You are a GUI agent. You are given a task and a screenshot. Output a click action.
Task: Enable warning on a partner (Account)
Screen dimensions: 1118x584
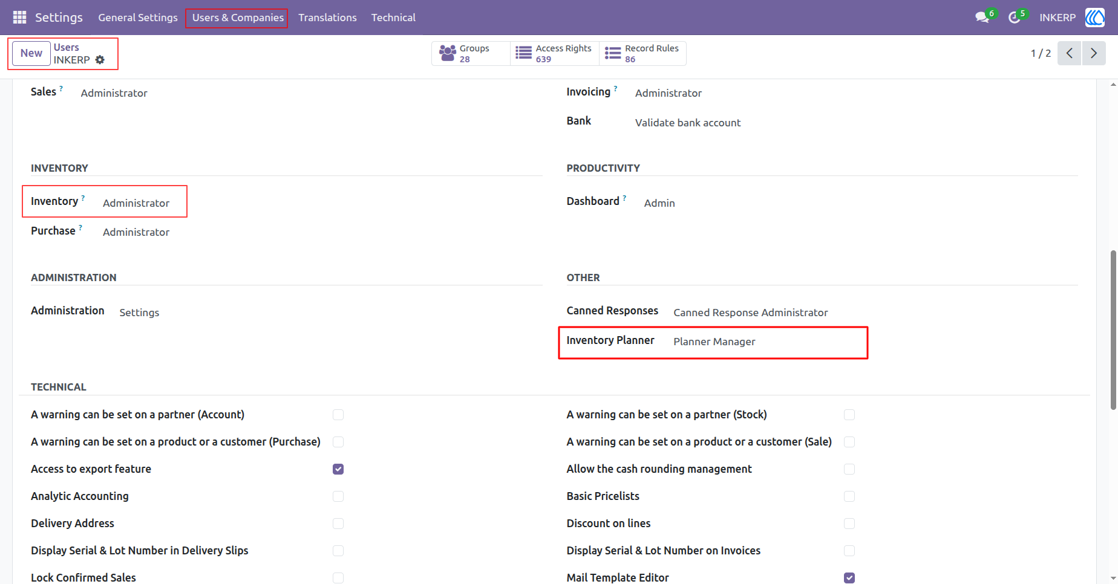tap(338, 415)
